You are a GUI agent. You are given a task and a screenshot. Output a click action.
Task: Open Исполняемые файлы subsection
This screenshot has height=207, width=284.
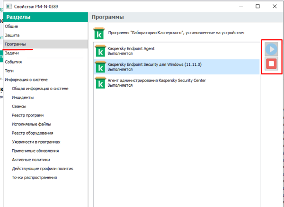[x=32, y=124]
